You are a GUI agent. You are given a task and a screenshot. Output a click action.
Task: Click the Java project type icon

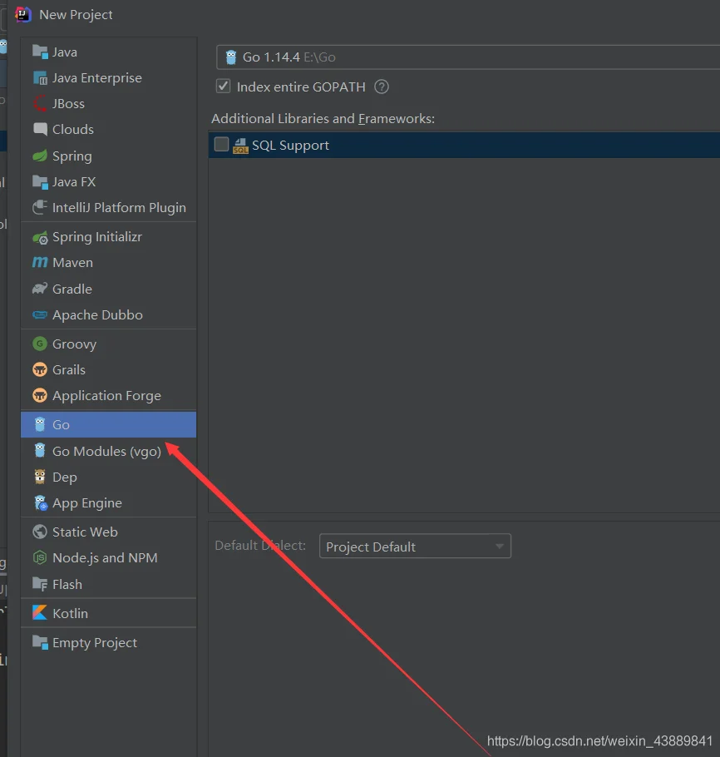40,52
